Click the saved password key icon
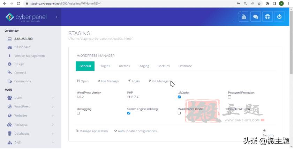Screen dimensions: 294x149 pyautogui.click(x=238, y=3)
